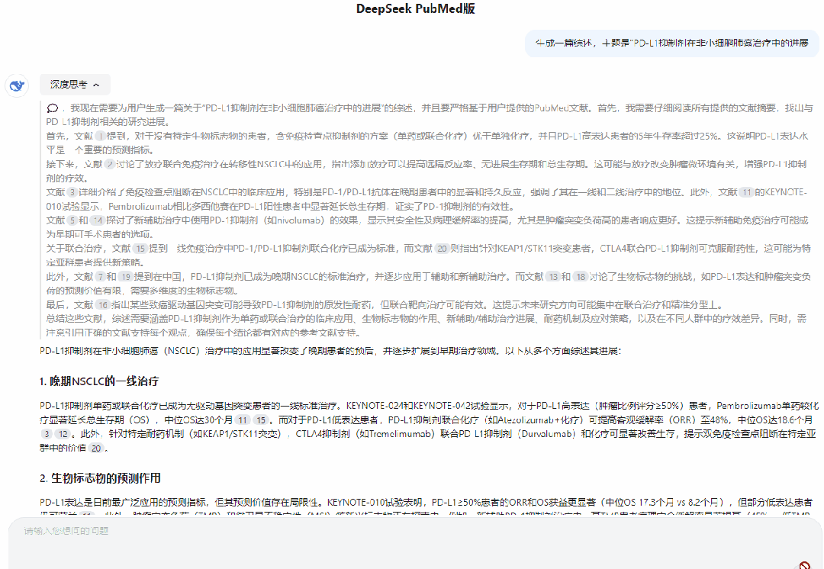Viewport: 824px width, 569px height.
Task: Open citation 20 after 群中的价值
Action: coord(95,448)
